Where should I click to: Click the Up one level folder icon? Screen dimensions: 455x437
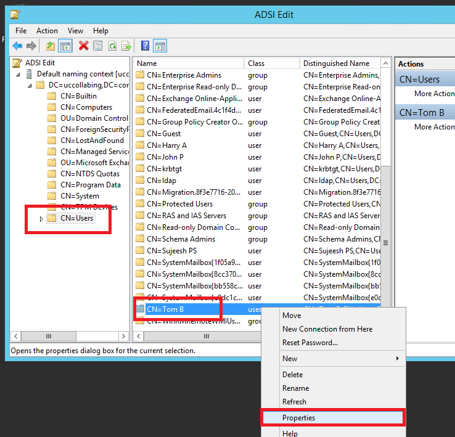coord(51,46)
